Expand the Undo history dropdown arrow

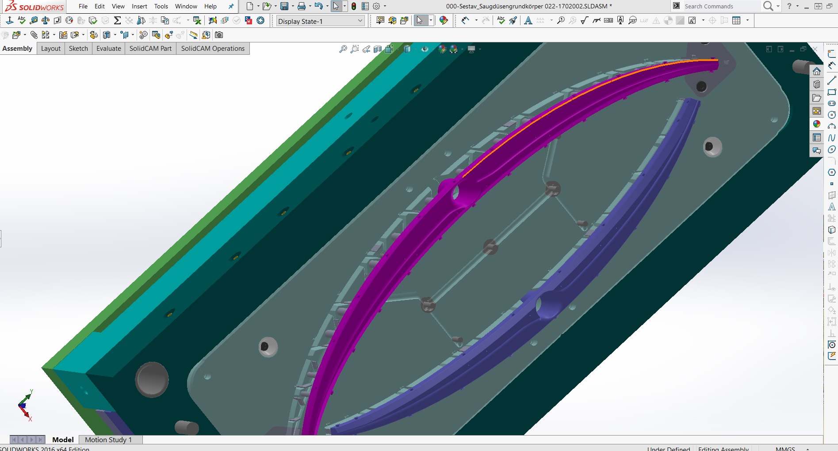(327, 6)
